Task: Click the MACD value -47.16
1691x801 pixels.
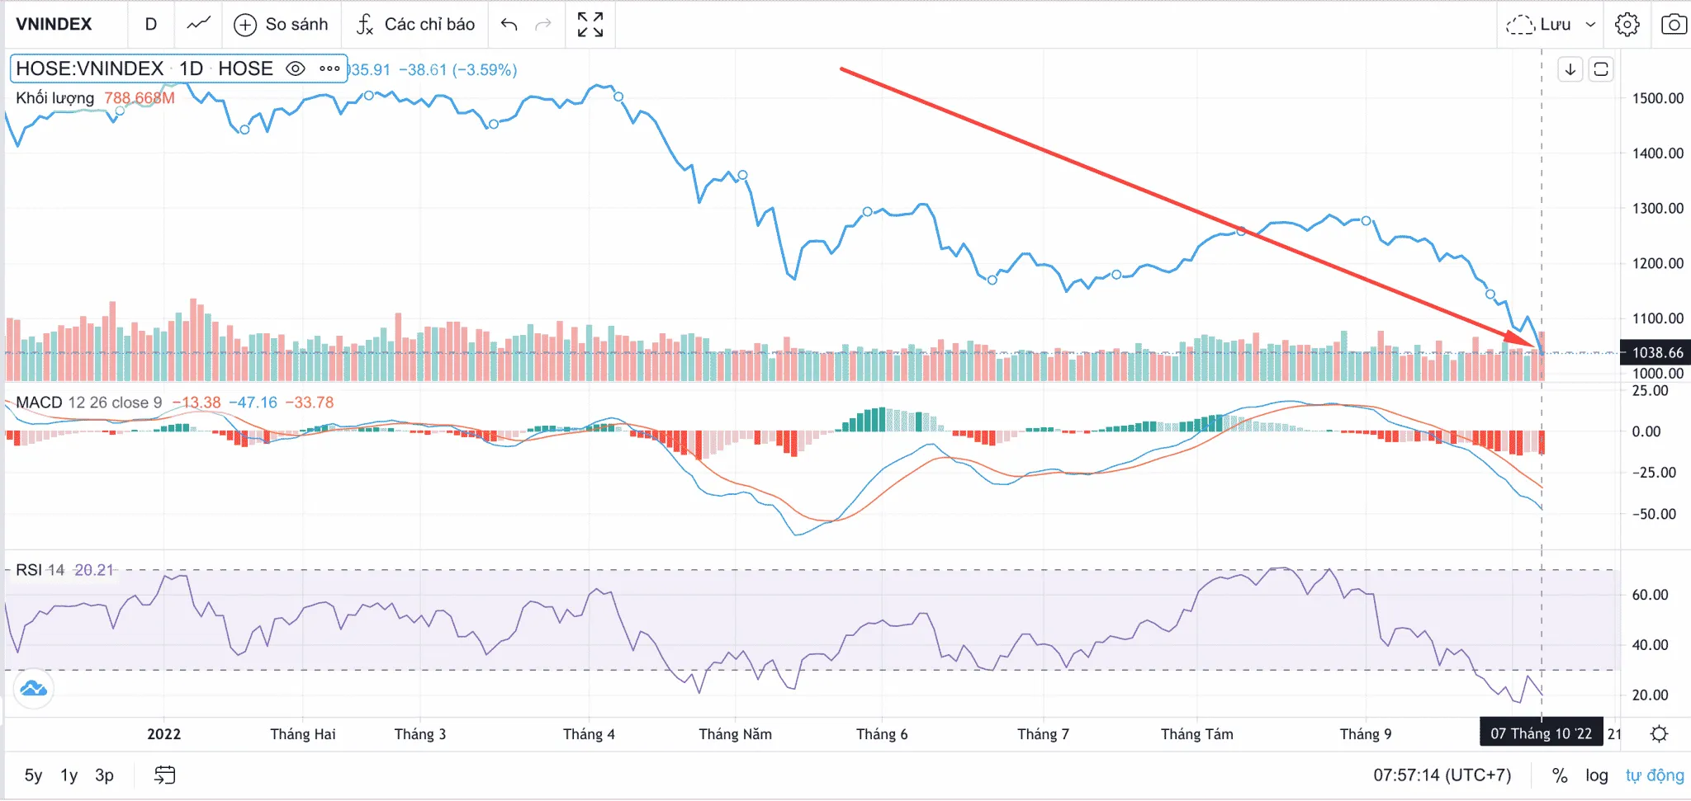Action: tap(253, 403)
